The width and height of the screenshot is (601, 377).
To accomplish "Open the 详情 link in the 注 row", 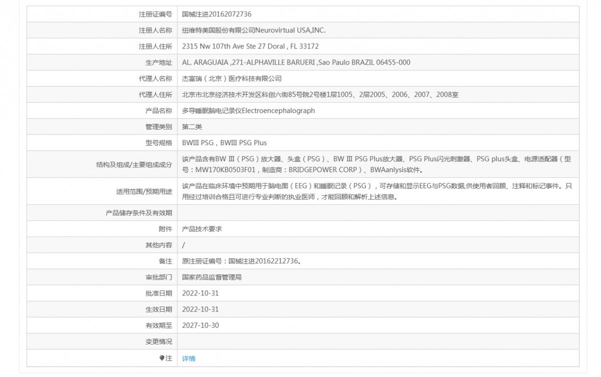I will coord(189,358).
